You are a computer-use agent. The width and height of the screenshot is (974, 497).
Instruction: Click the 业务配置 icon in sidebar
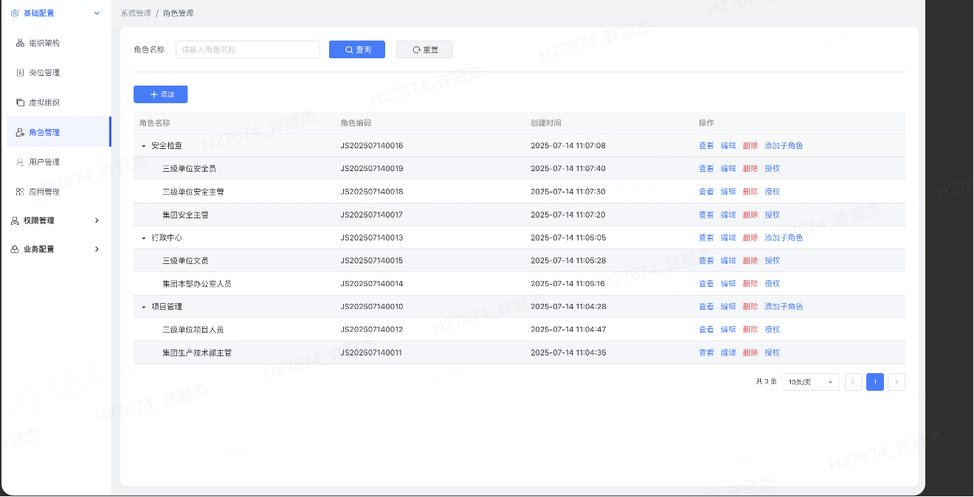[15, 249]
